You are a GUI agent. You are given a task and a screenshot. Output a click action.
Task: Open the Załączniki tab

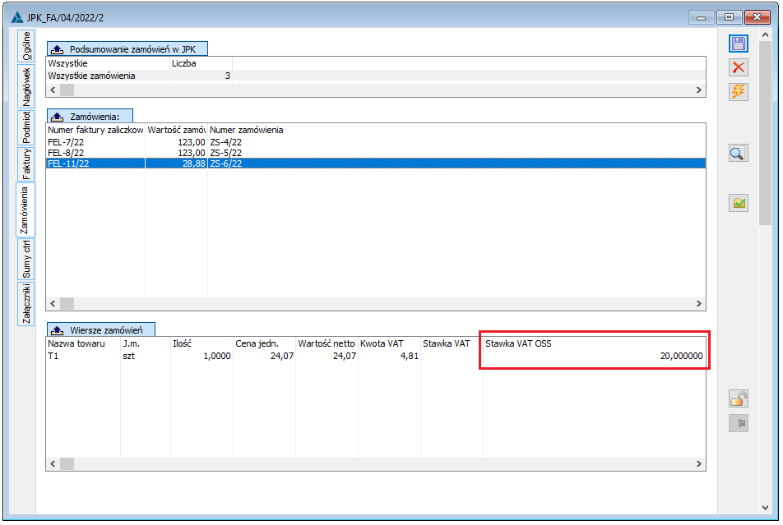coord(26,303)
